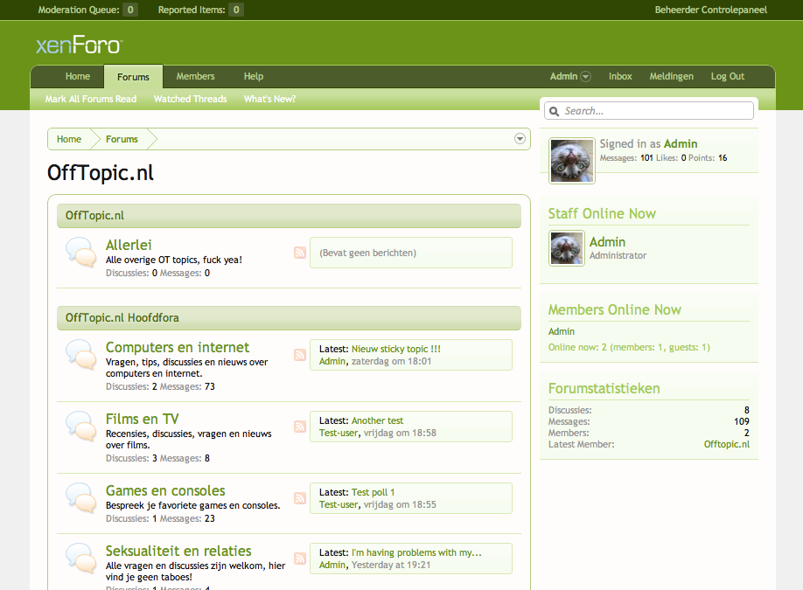Click the Forums breadcrumb
Image resolution: width=803 pixels, height=590 pixels.
pos(122,139)
